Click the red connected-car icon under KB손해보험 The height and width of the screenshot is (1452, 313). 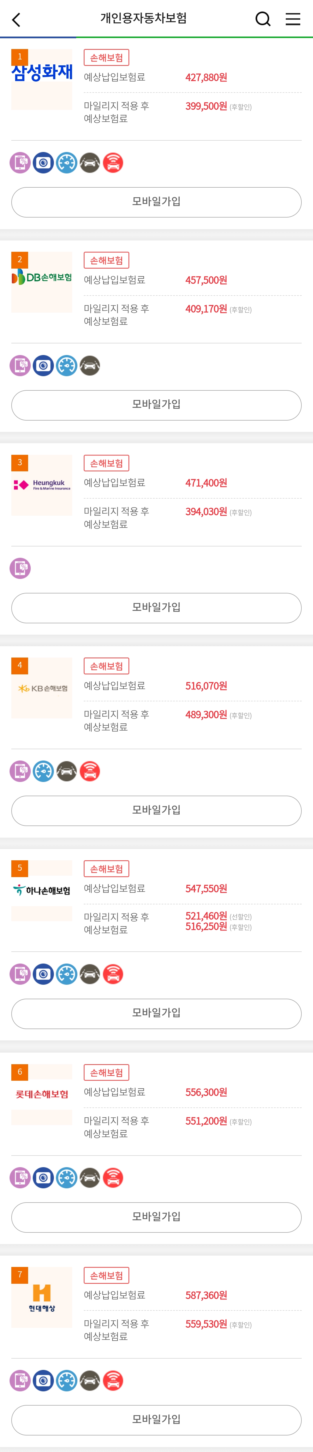[x=90, y=771]
